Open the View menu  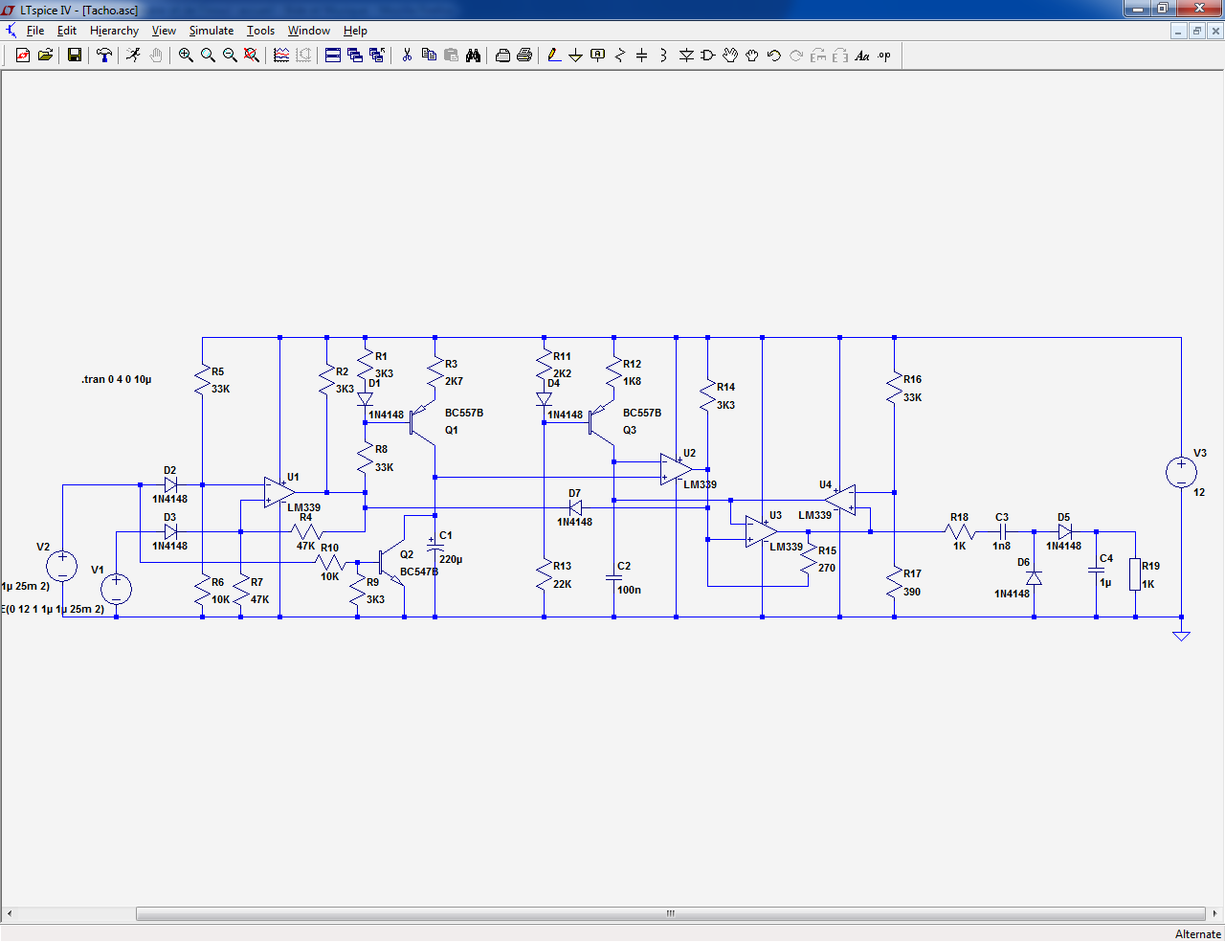point(164,31)
